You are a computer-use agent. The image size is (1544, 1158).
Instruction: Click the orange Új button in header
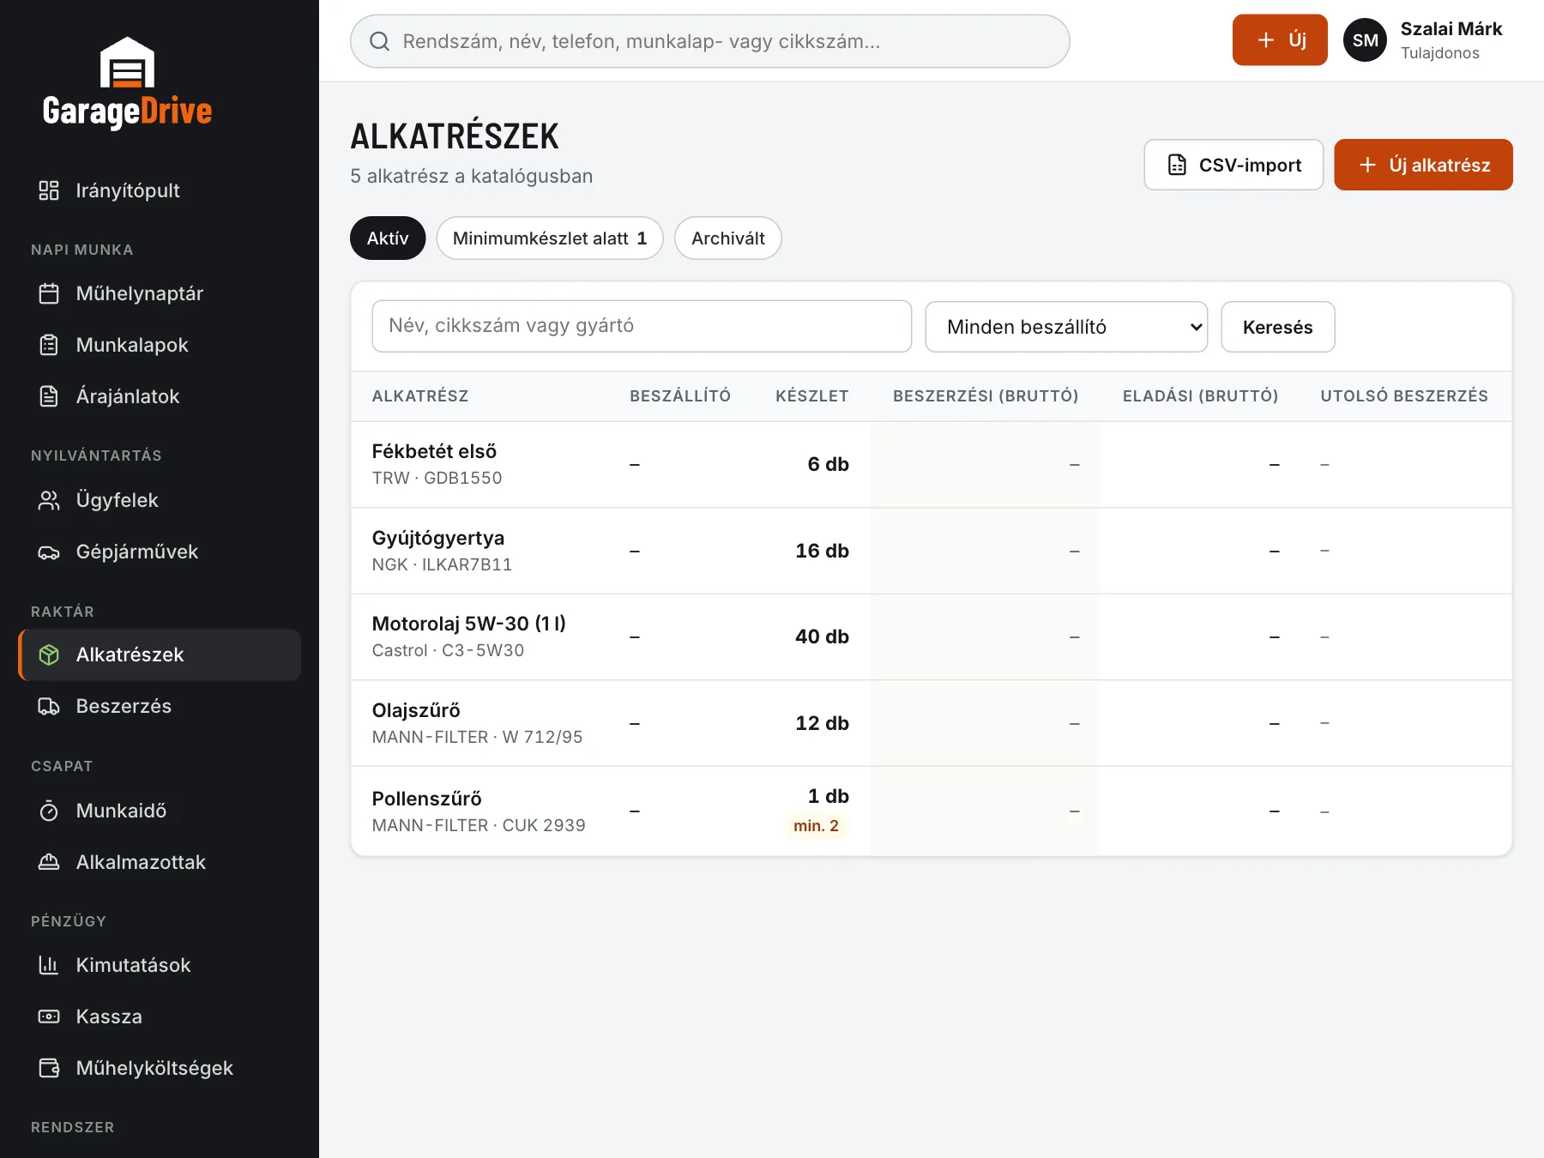coord(1280,39)
